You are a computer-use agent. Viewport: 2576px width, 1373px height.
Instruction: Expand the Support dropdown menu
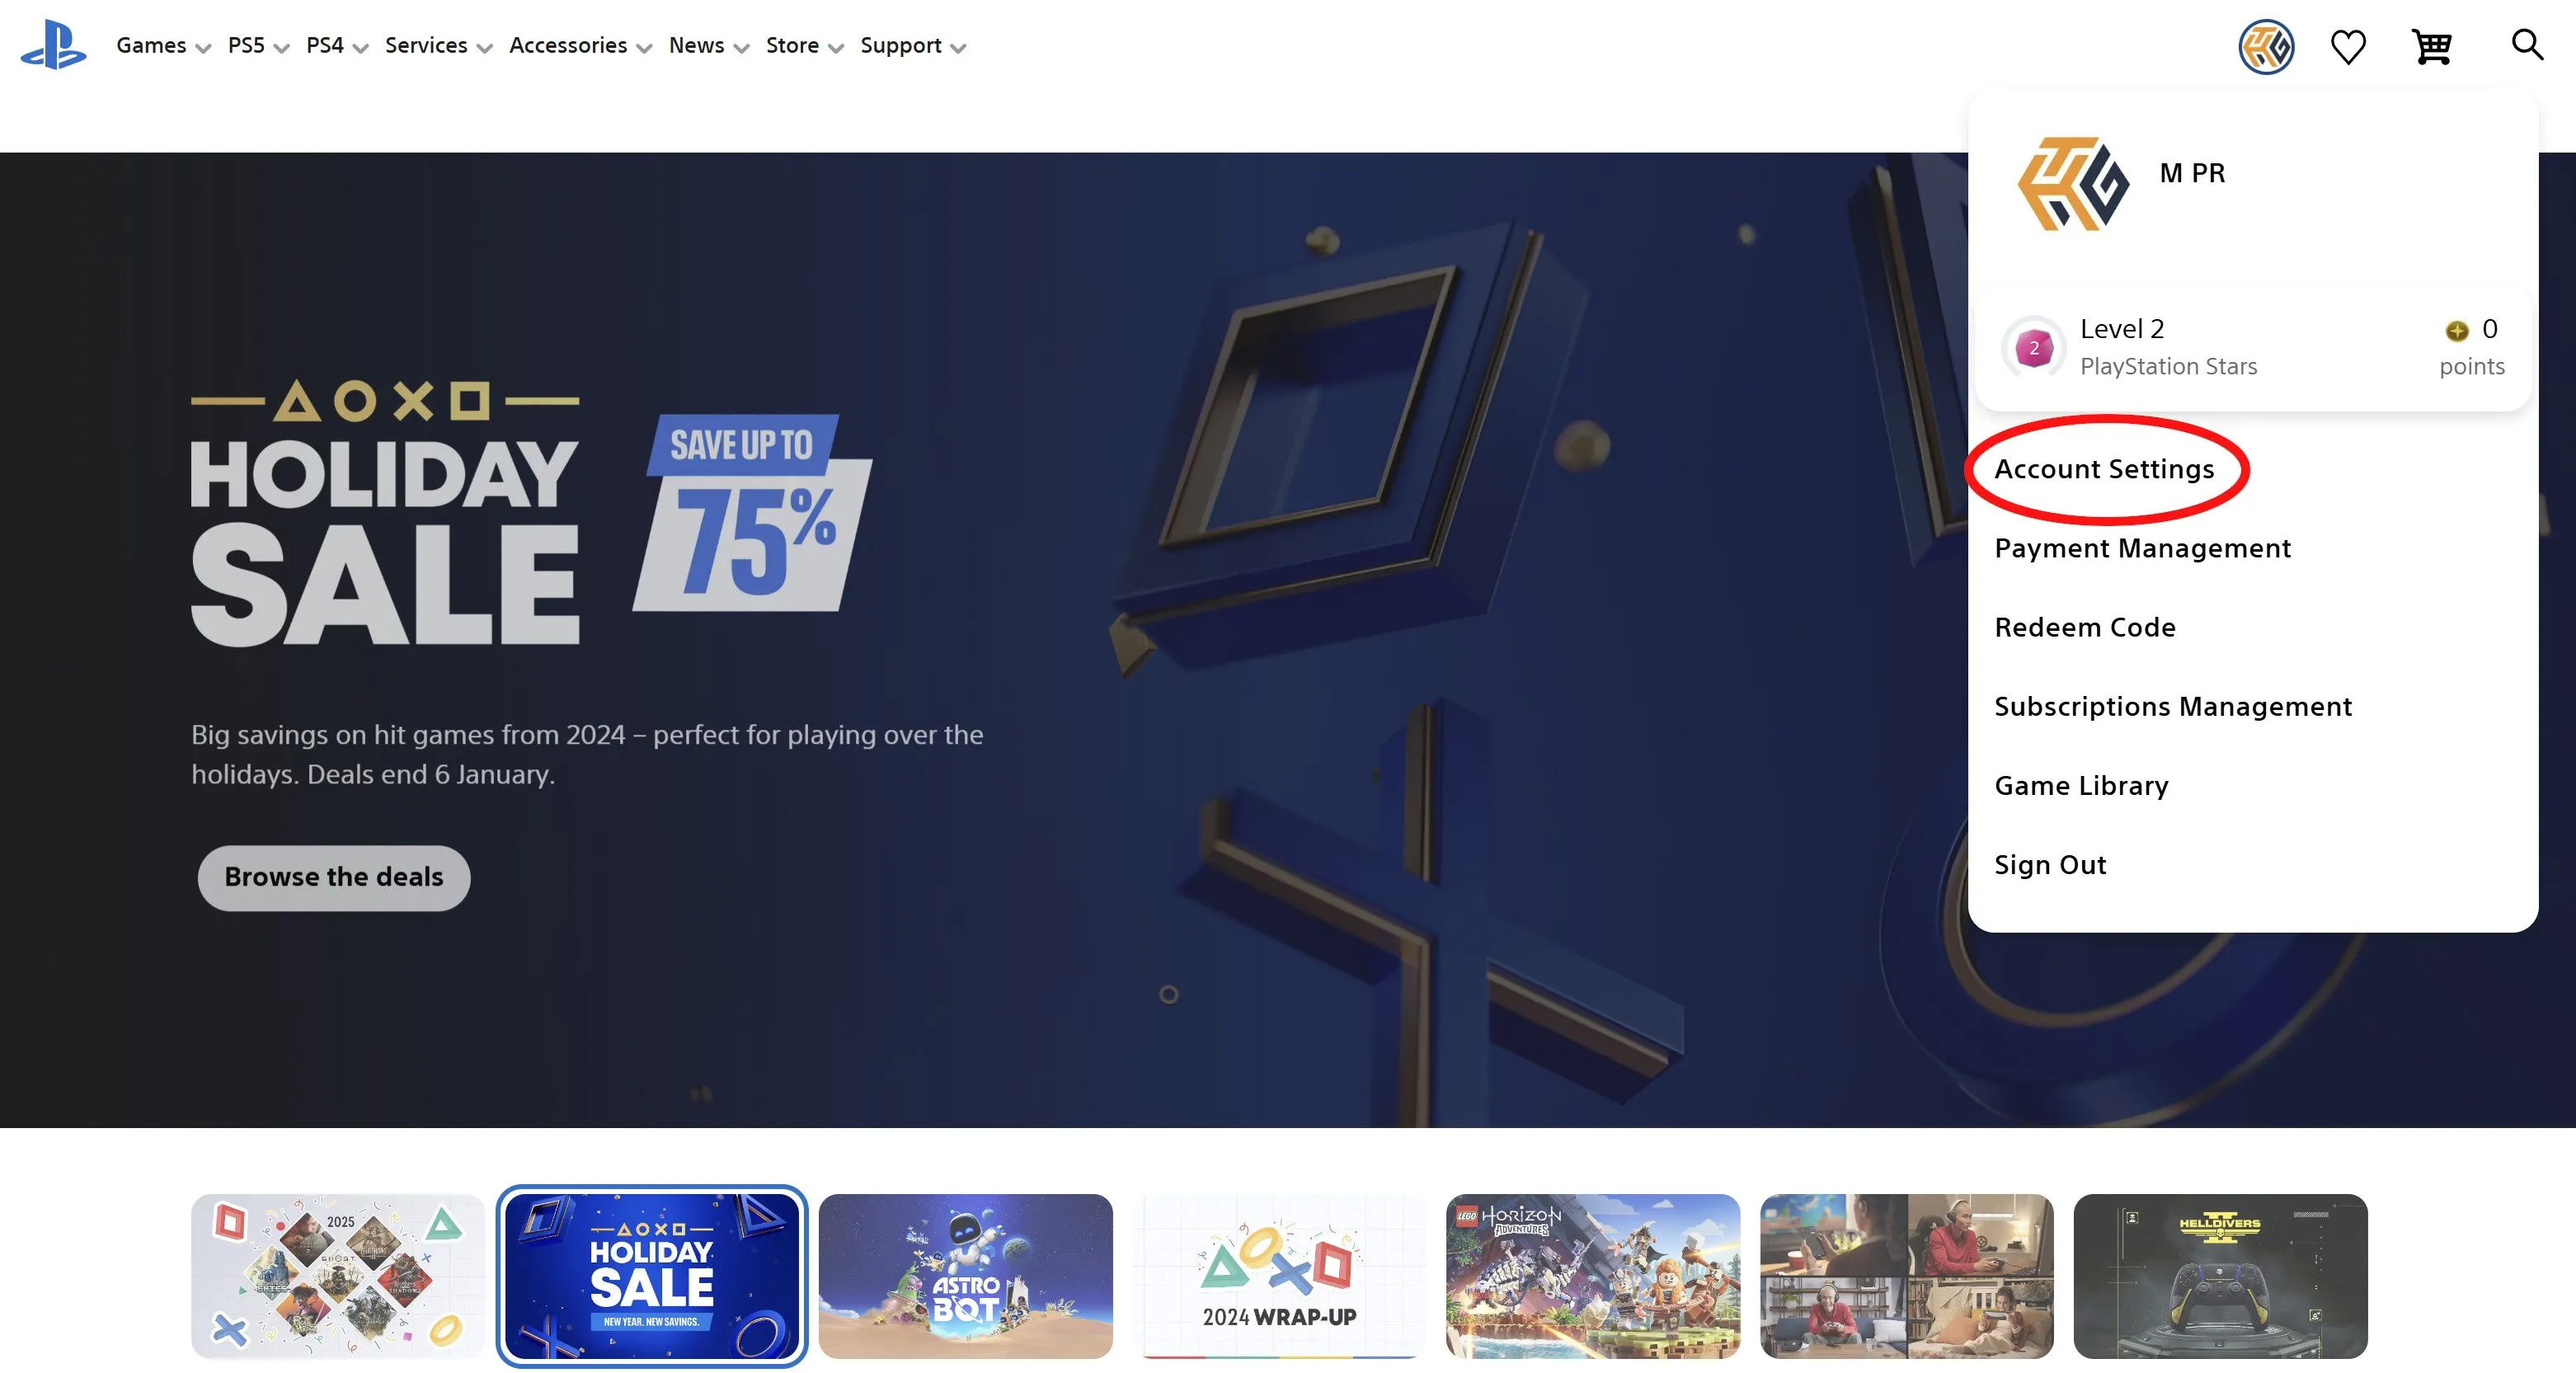(913, 46)
